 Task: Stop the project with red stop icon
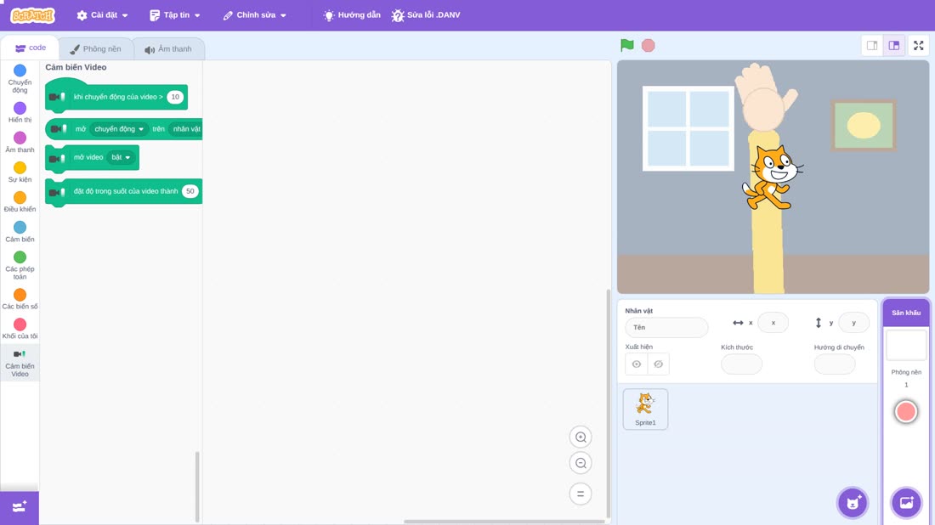649,45
